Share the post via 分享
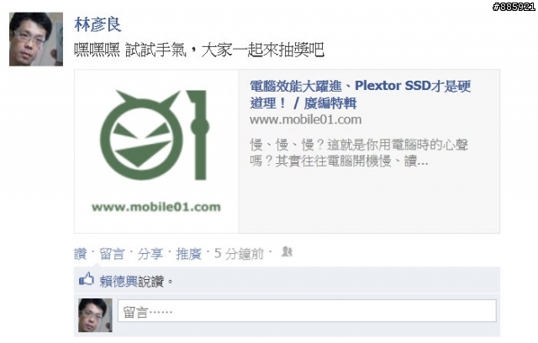The image size is (538, 343). [150, 254]
